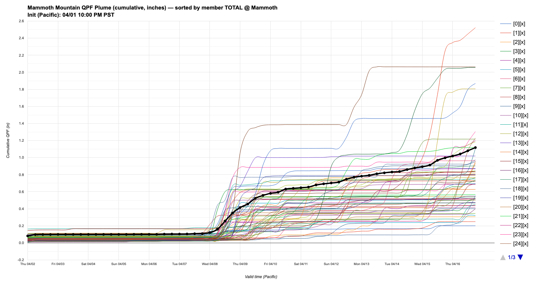Image resolution: width=543 pixels, height=285 pixels.
Task: Select legend entry [6][x]
Action: pyautogui.click(x=513, y=79)
